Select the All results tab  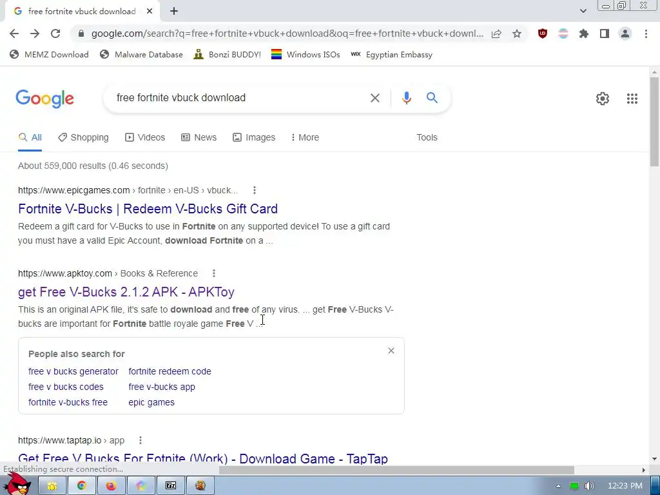tap(30, 138)
